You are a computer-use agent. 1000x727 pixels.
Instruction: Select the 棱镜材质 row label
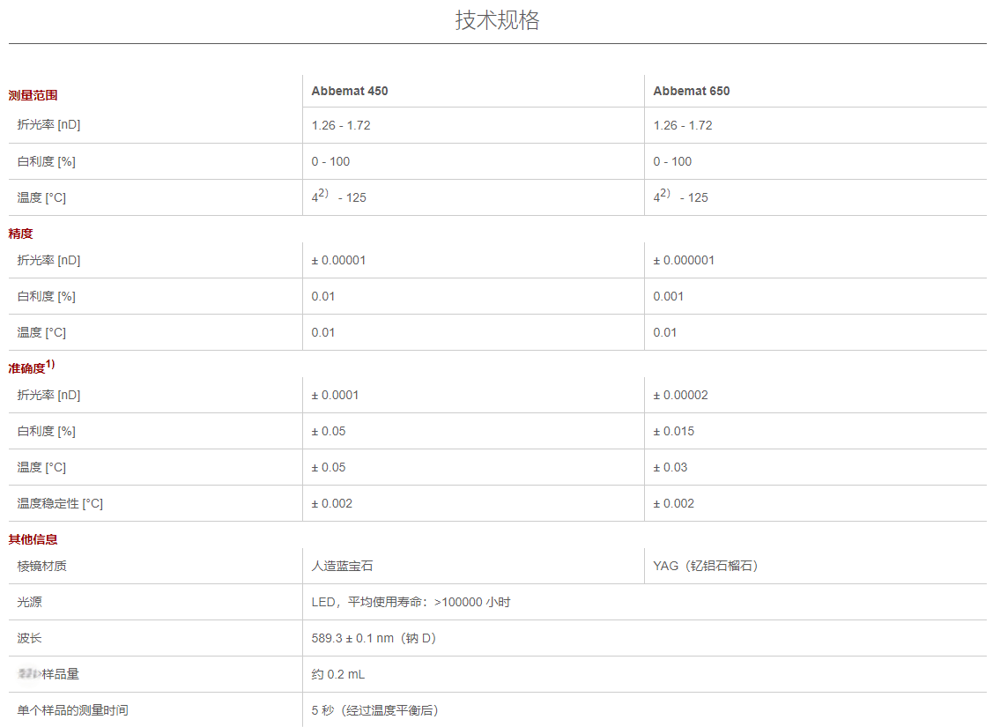(41, 566)
